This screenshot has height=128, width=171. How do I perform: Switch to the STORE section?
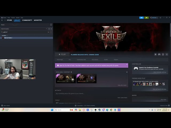click(10, 20)
